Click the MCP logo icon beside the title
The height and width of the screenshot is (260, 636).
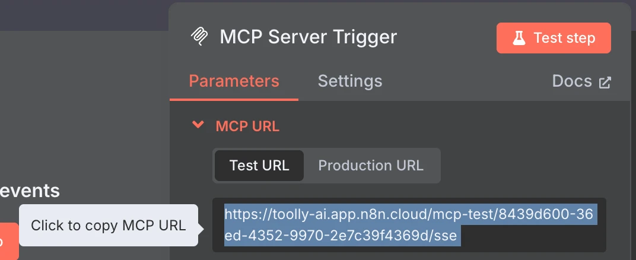point(199,37)
